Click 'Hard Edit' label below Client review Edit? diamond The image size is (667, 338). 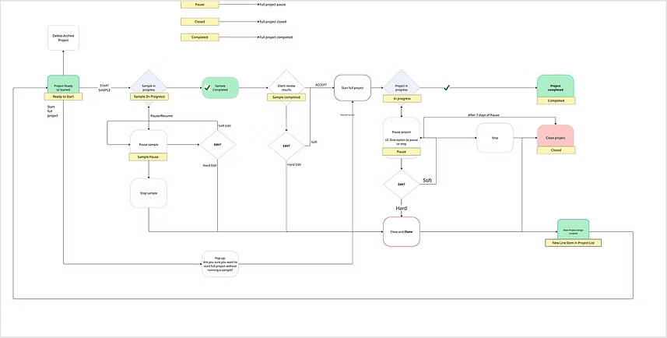[294, 164]
